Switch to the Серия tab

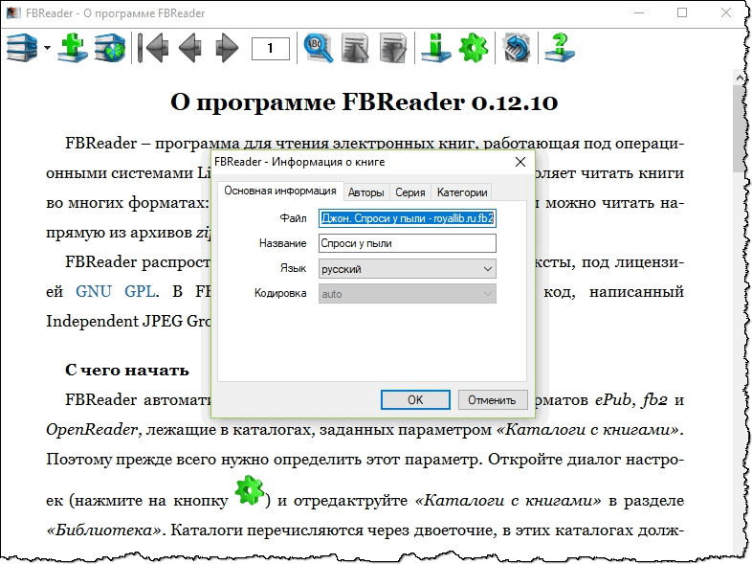410,192
